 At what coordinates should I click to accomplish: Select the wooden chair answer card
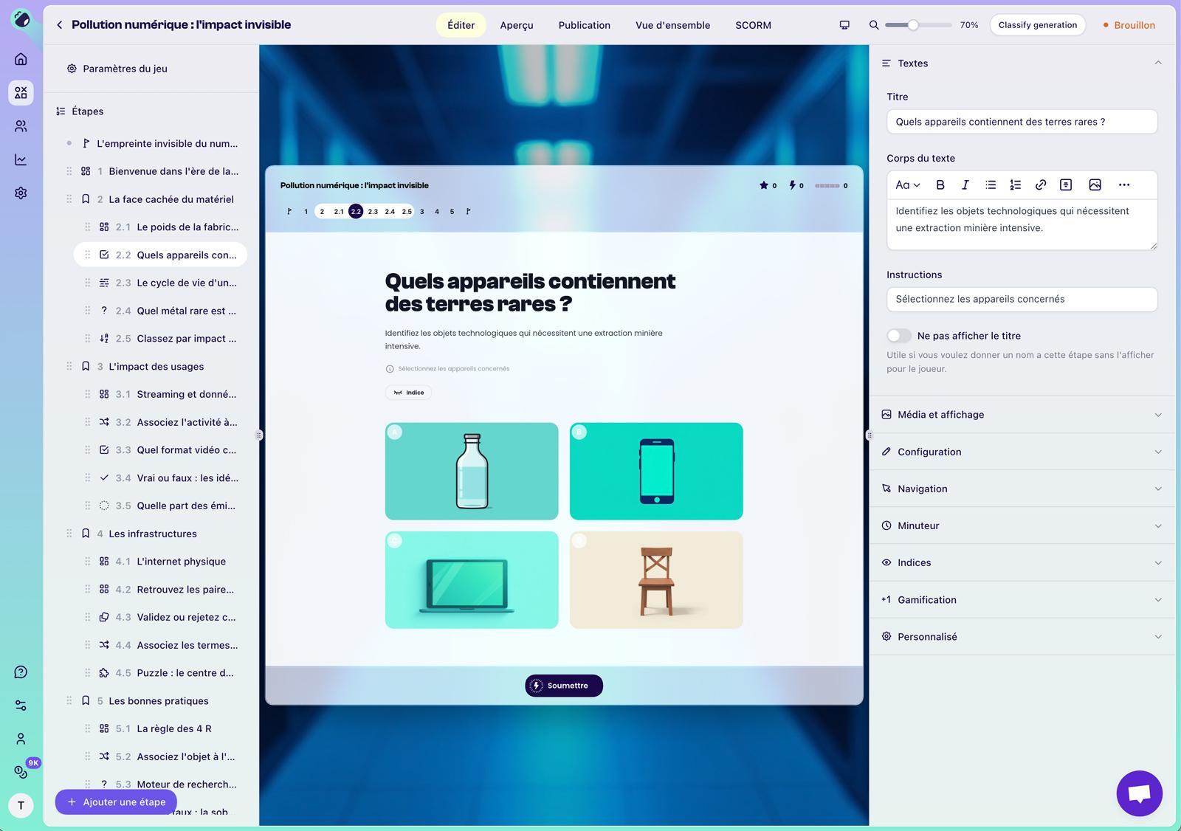click(x=656, y=580)
